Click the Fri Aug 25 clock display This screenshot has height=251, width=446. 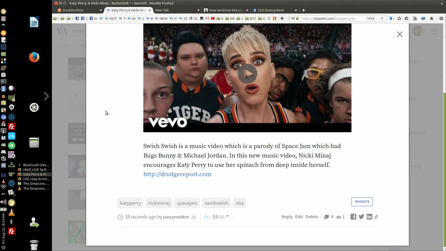[3, 229]
